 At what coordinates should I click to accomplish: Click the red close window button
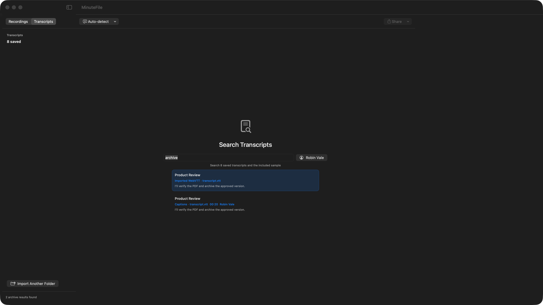pos(7,7)
